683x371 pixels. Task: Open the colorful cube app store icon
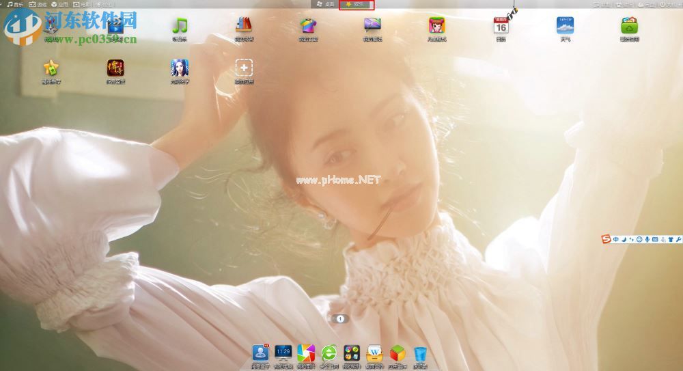click(x=397, y=353)
